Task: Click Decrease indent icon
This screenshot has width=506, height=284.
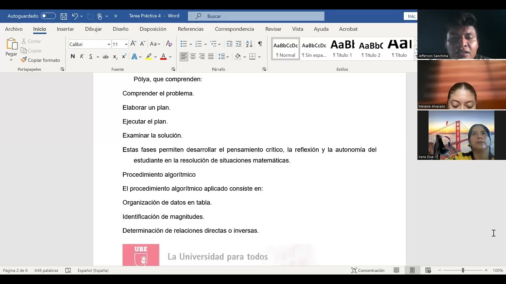Action: pos(229,44)
